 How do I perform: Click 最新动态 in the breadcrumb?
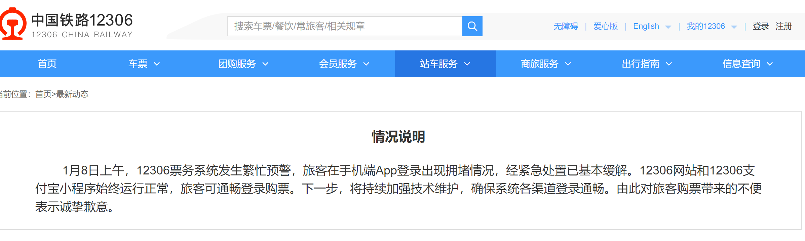[x=72, y=94]
